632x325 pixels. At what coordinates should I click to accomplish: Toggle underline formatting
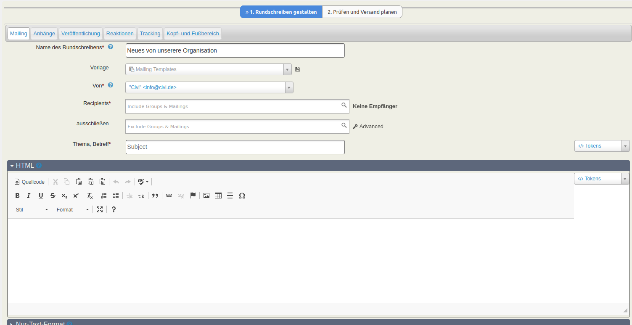point(41,196)
